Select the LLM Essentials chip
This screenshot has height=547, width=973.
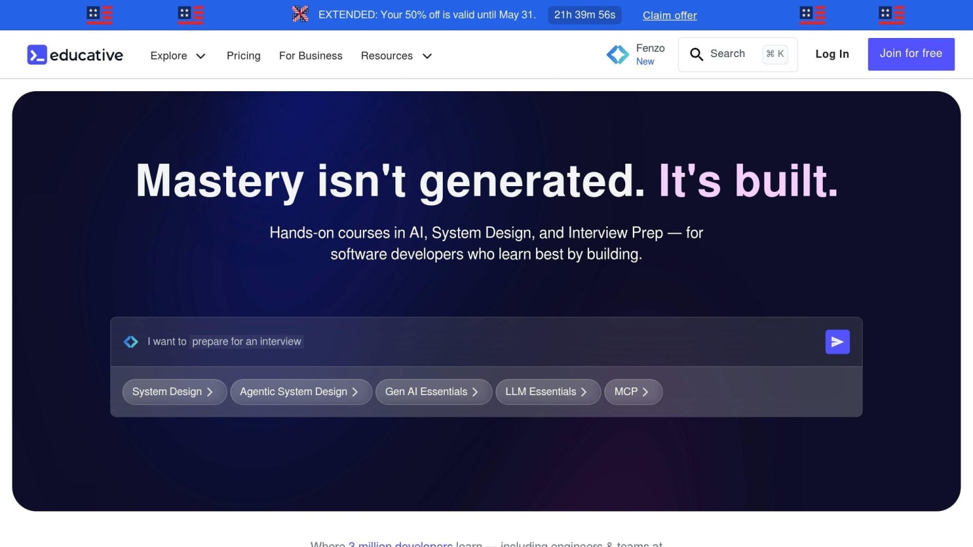[x=548, y=392]
